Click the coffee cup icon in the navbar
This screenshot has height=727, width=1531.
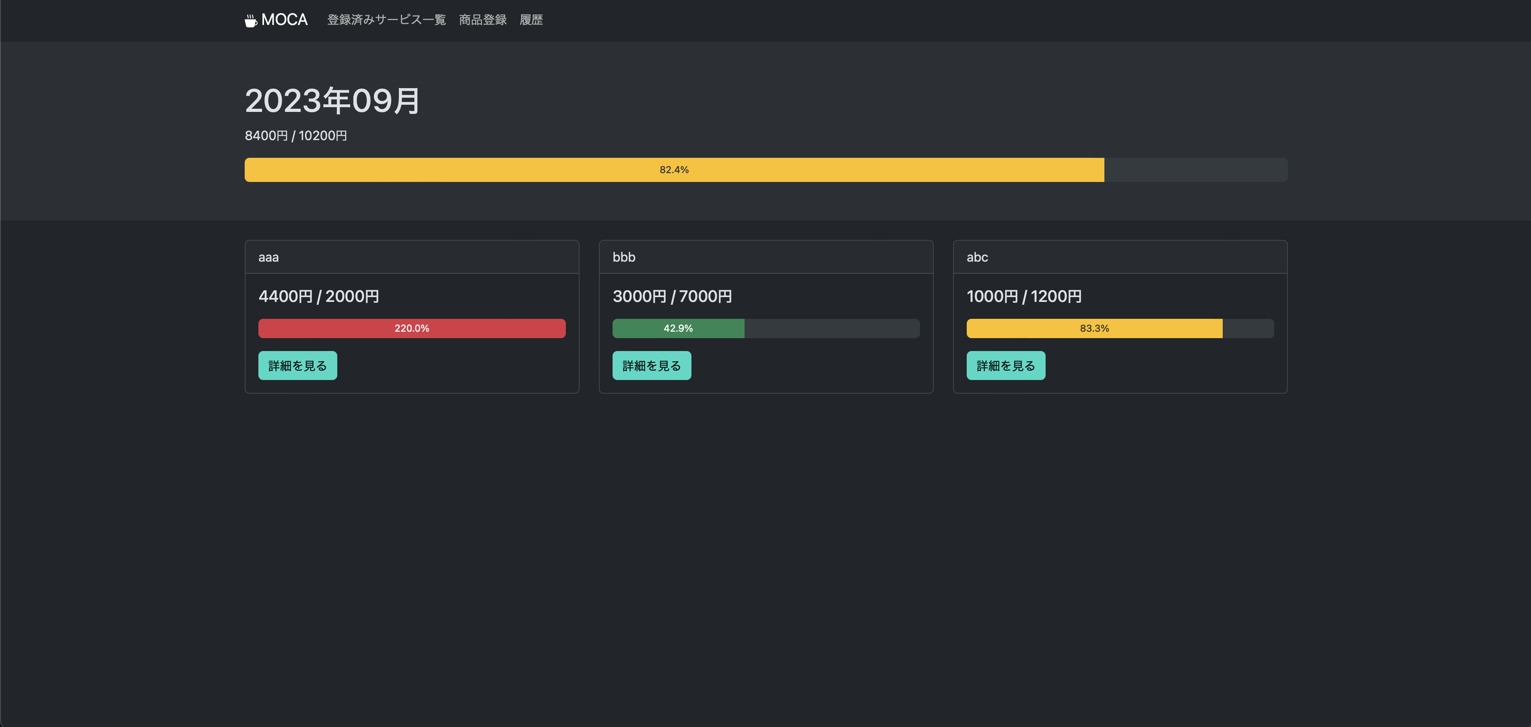[x=250, y=20]
